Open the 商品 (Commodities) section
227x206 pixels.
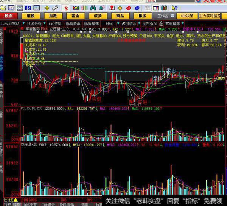click(120, 16)
